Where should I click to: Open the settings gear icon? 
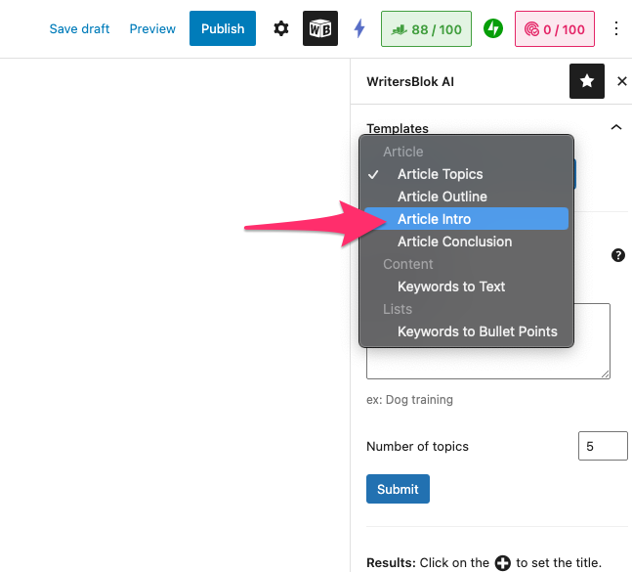(281, 28)
